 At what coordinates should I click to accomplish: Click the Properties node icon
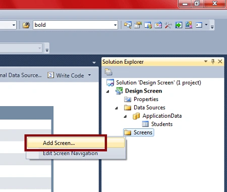128,100
